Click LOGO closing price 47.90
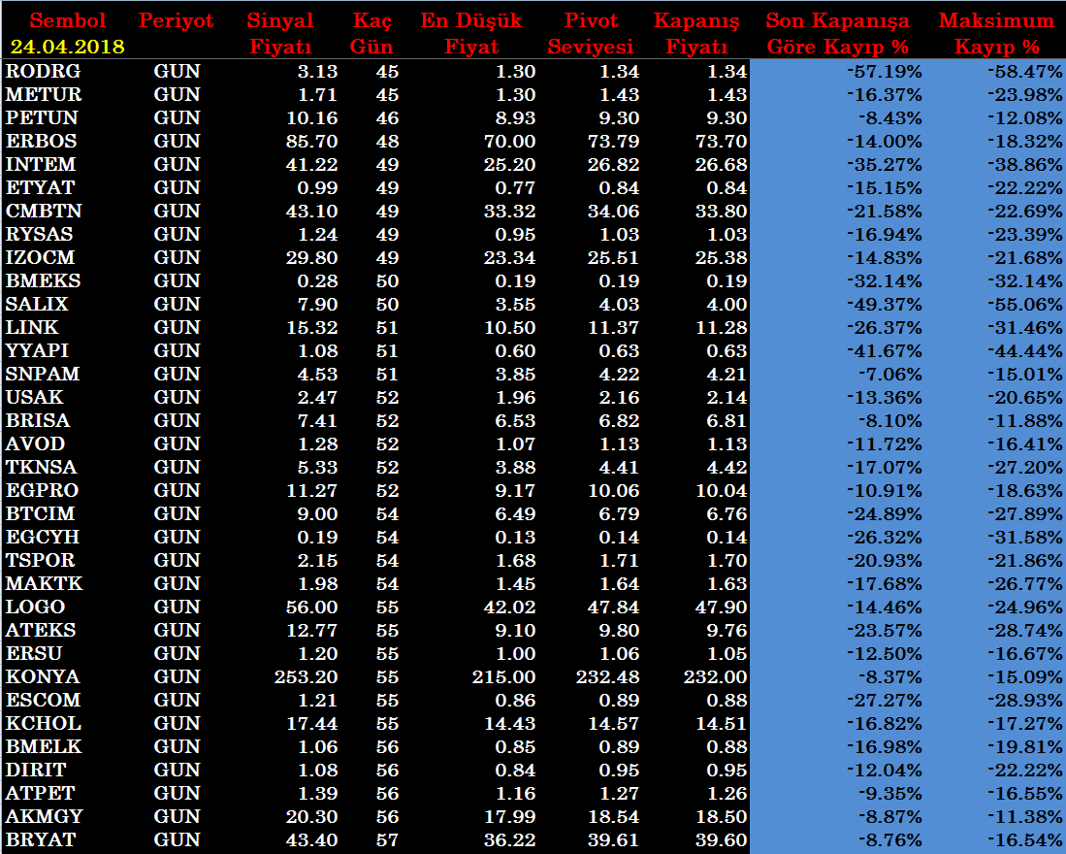The height and width of the screenshot is (854, 1066). pyautogui.click(x=722, y=608)
